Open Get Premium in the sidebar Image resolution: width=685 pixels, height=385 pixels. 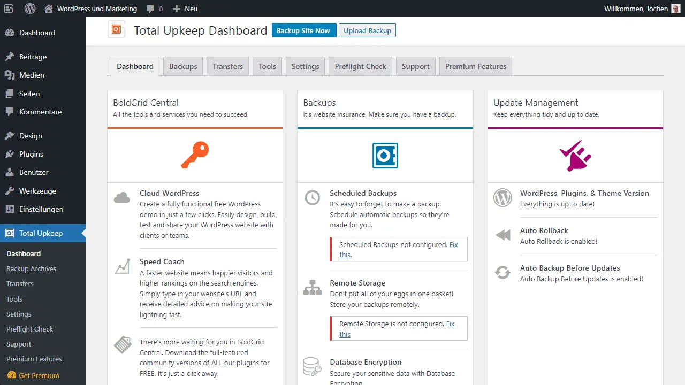[x=39, y=375]
